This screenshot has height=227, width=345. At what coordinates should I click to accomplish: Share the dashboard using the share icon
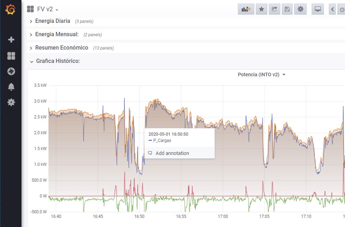274,9
